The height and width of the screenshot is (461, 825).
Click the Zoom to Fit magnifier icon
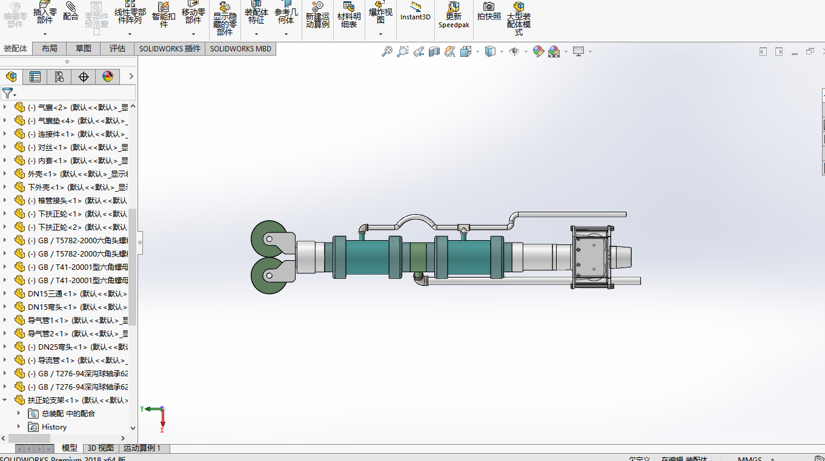387,52
